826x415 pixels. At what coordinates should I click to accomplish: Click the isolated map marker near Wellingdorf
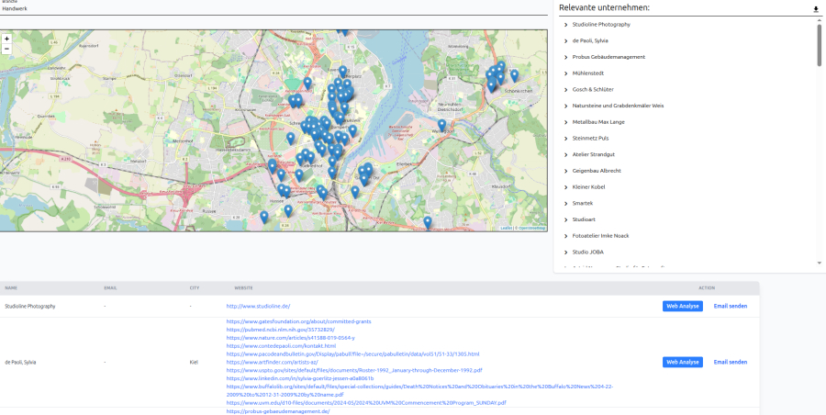[441, 125]
